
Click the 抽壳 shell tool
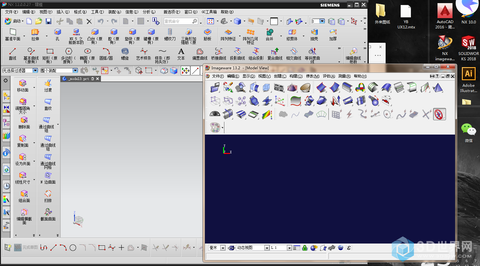[314, 34]
